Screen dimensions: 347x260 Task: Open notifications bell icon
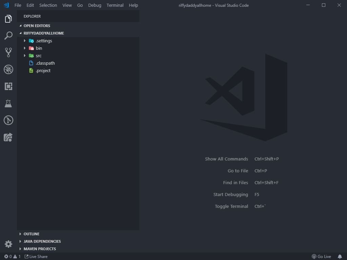click(x=340, y=257)
